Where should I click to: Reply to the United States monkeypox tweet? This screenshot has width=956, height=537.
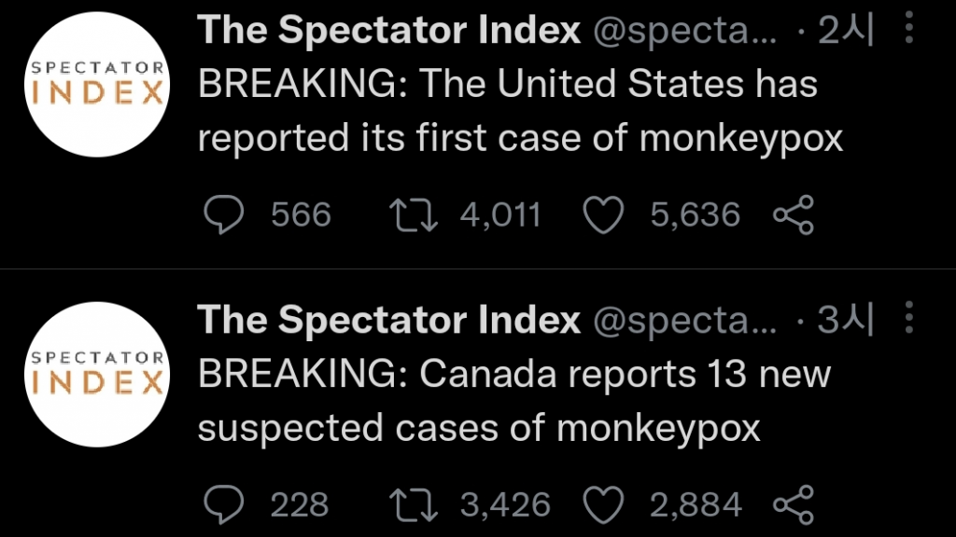[x=223, y=215]
